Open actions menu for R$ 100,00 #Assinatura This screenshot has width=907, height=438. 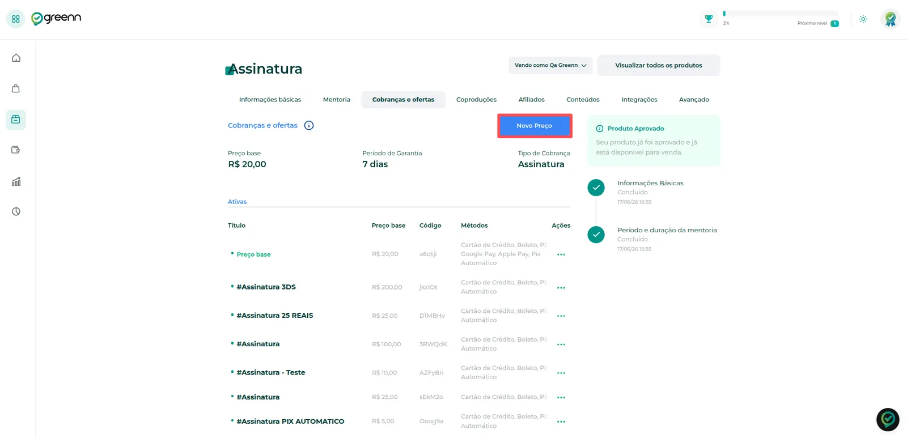[x=561, y=345]
